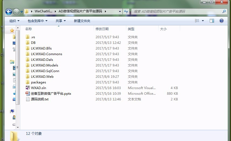Refresh the folder with the refresh icon
This screenshot has width=231, height=141.
click(x=126, y=12)
